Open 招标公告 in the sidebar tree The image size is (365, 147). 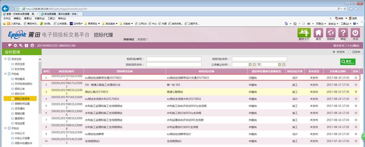tap(20, 89)
